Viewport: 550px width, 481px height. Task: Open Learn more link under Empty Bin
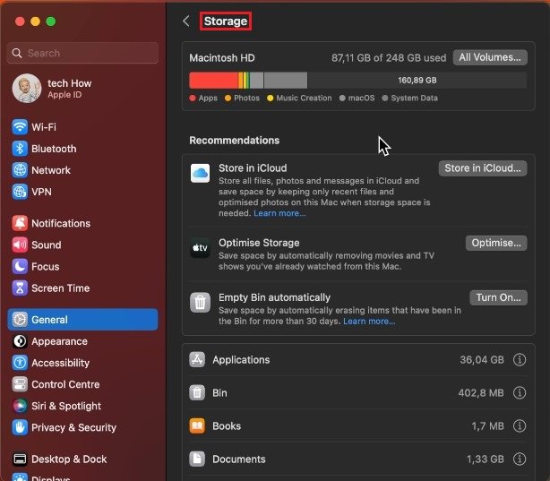[x=369, y=322]
